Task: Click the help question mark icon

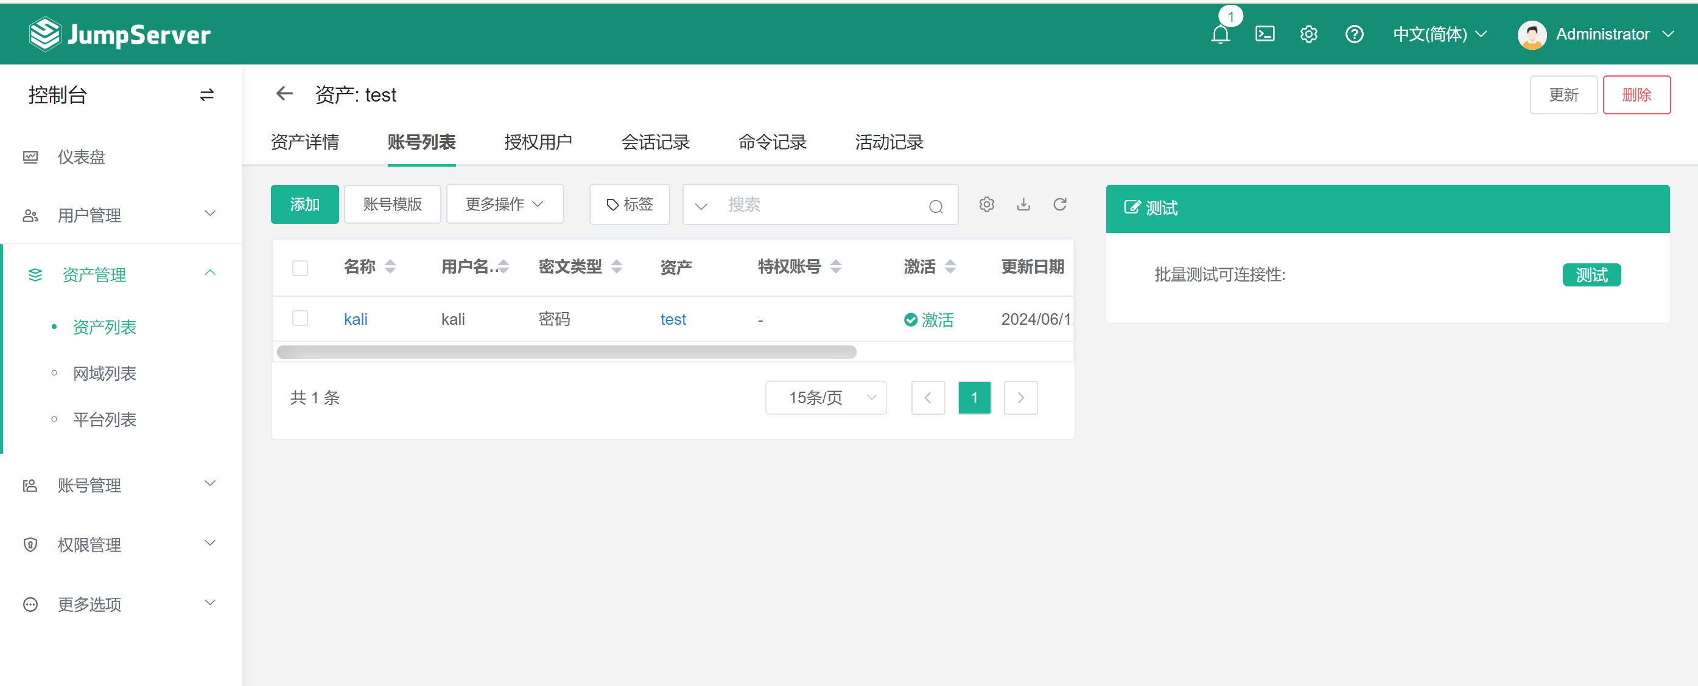Action: click(1354, 34)
